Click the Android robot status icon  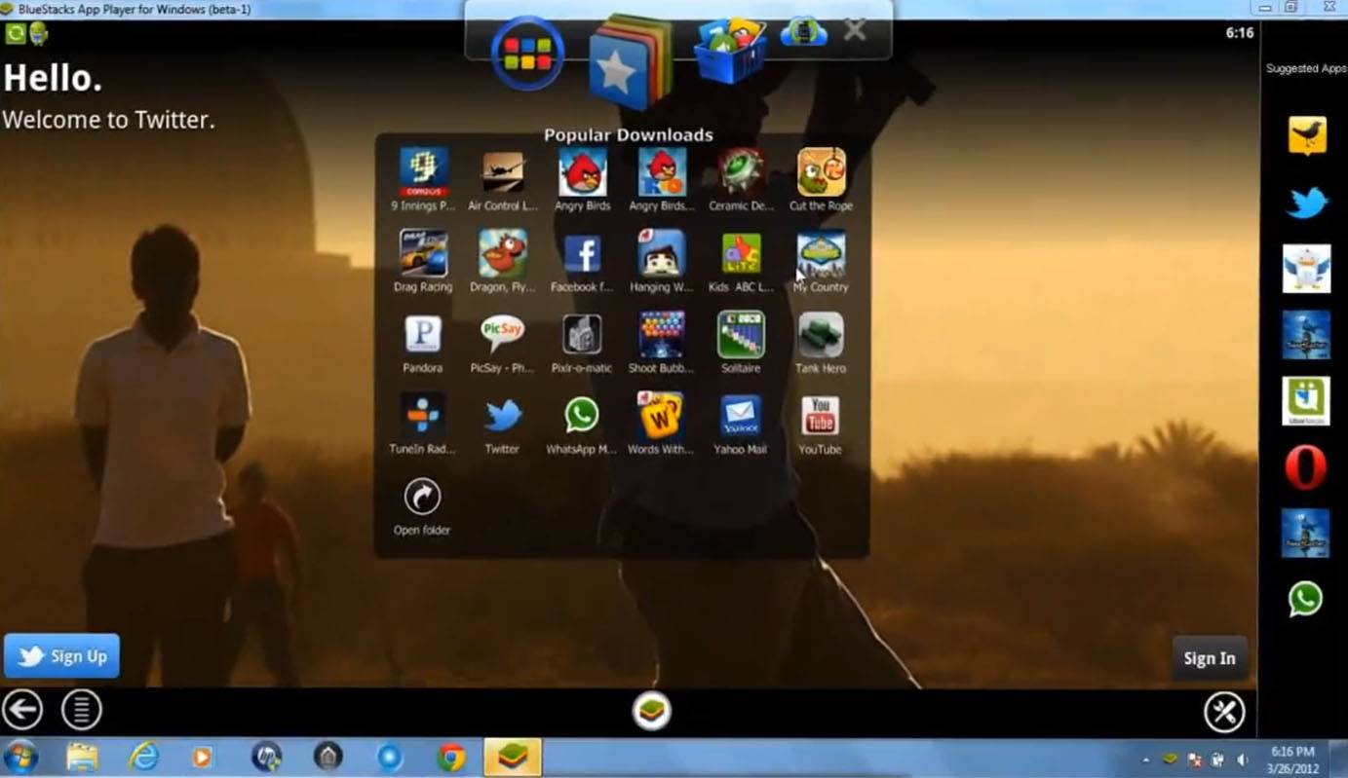[39, 34]
